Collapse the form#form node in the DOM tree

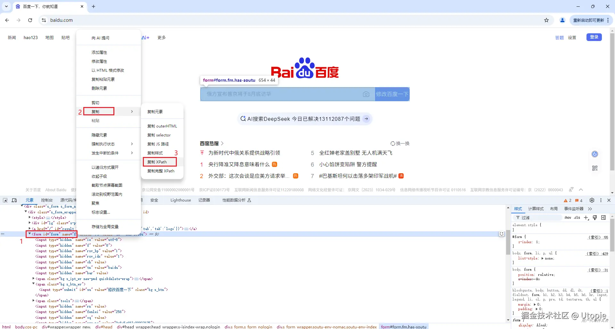pyautogui.click(x=30, y=234)
